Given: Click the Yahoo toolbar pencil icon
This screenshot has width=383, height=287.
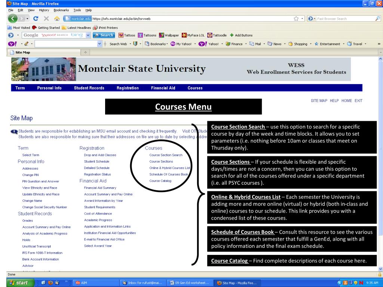Looking at the screenshot, I should tap(27, 44).
